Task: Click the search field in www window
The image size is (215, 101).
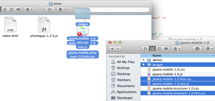Action: (x=117, y=9)
